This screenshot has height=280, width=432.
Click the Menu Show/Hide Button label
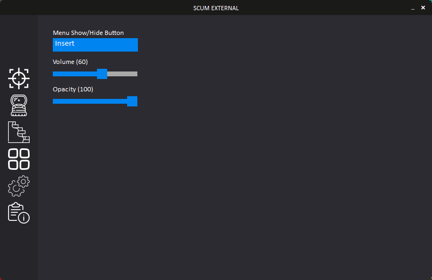(88, 33)
